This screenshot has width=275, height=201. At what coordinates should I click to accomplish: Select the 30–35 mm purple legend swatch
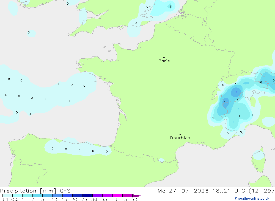(98, 196)
